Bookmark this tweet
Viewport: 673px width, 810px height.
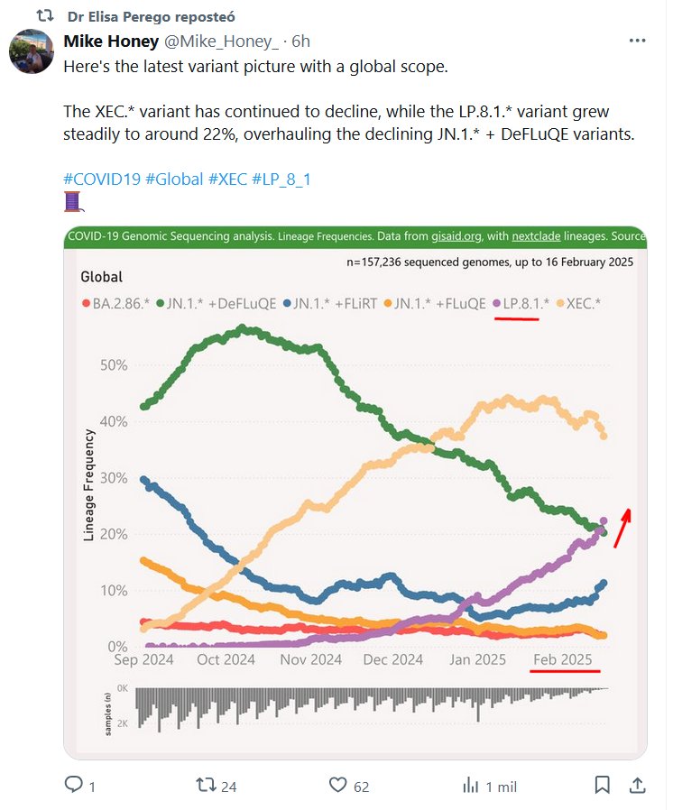click(x=603, y=786)
